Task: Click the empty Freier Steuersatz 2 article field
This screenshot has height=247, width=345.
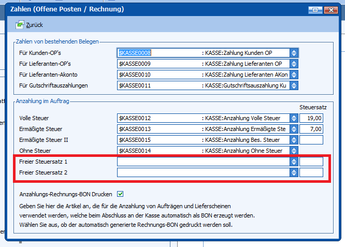Action: point(203,172)
